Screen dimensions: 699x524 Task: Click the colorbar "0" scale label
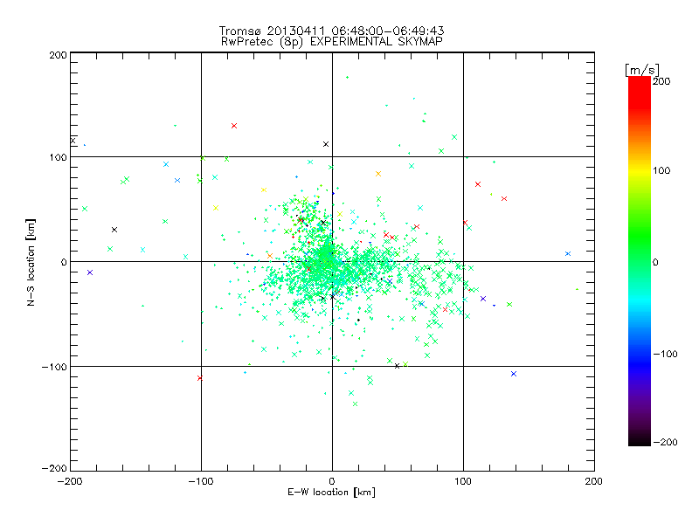(x=655, y=262)
